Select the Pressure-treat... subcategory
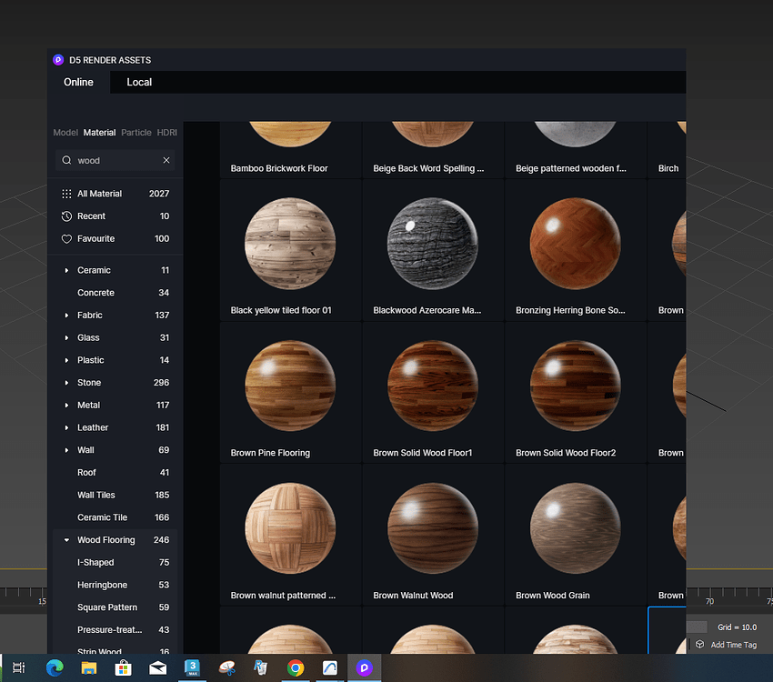 [x=115, y=630]
